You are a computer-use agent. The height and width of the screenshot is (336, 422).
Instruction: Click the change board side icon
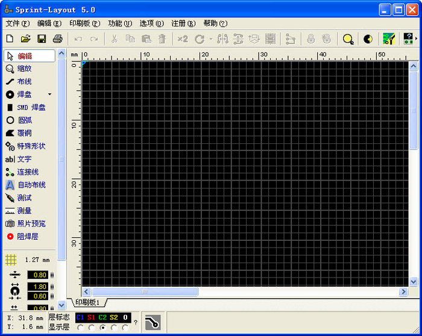pyautogui.click(x=254, y=39)
